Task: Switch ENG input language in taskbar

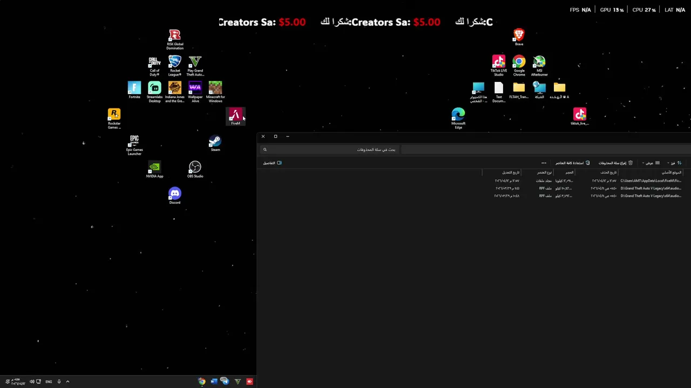Action: (49, 382)
